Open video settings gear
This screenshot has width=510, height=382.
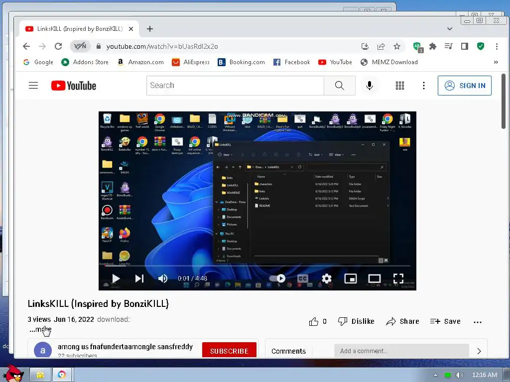(x=327, y=279)
